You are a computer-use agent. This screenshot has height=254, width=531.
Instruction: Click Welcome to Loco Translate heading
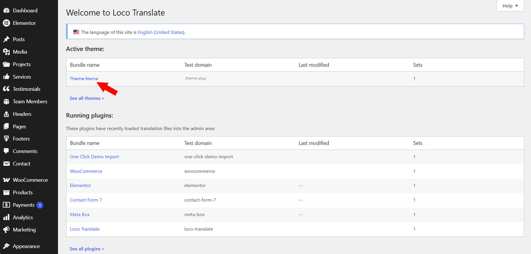pyautogui.click(x=115, y=13)
